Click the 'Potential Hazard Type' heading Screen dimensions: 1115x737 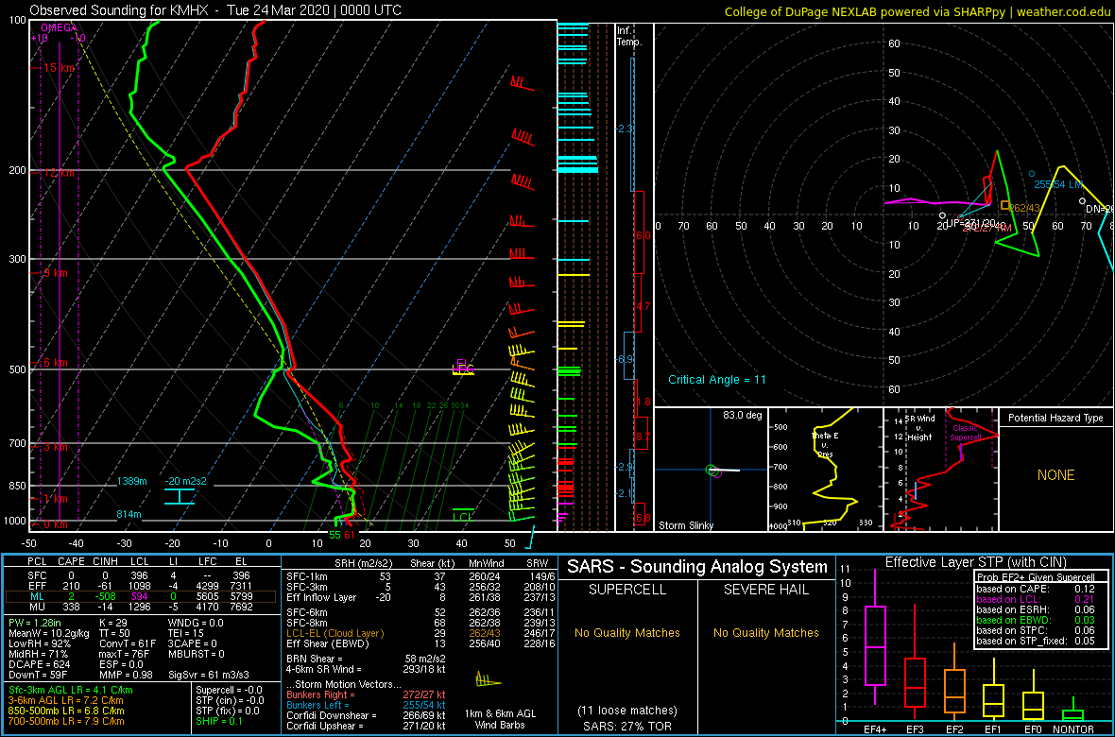tap(1055, 419)
